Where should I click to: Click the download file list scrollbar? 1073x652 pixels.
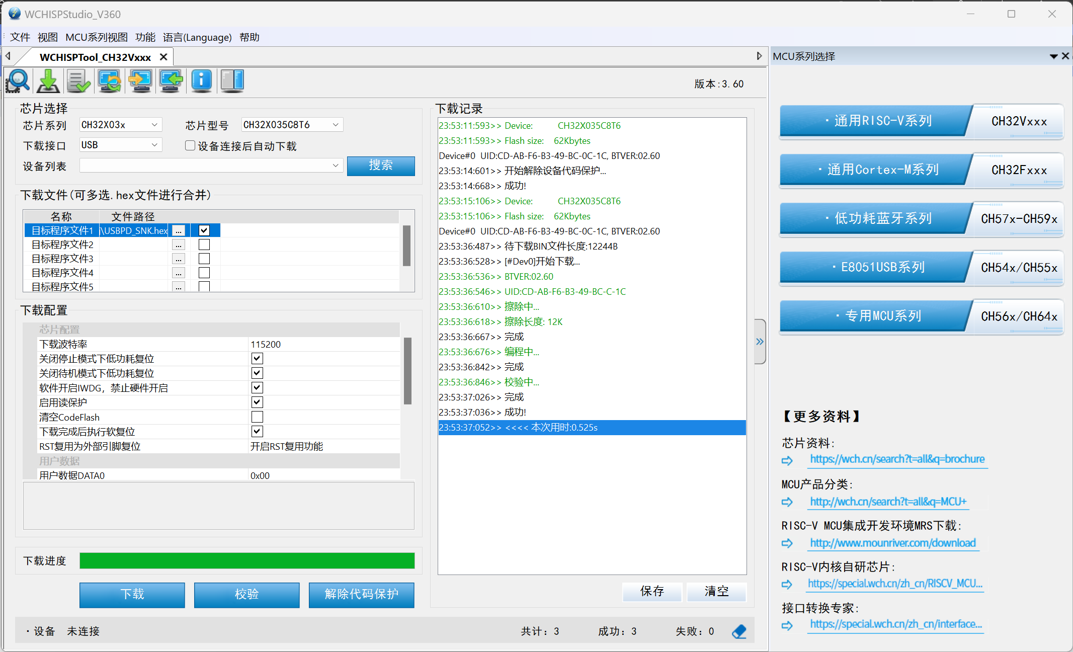[x=406, y=246]
